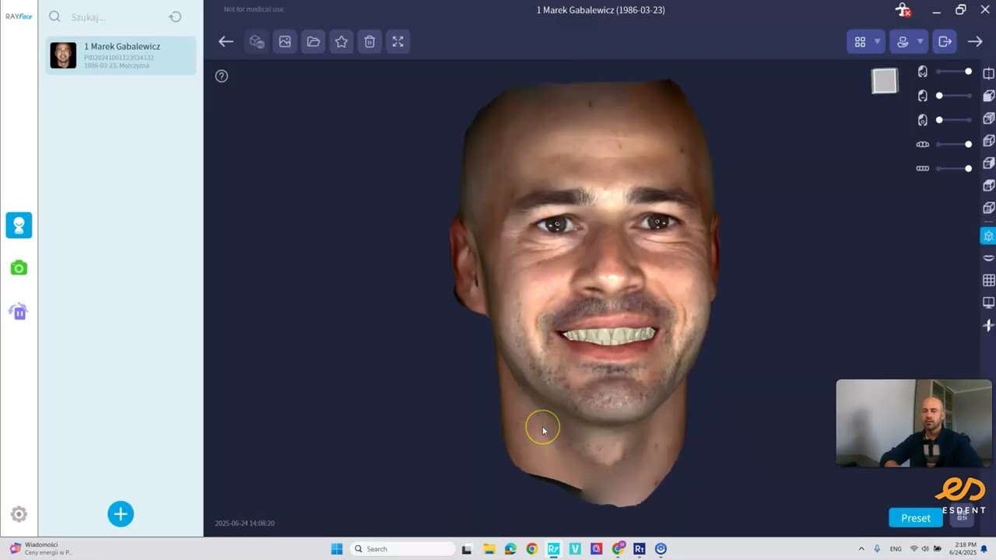The width and height of the screenshot is (996, 560).
Task: Select the grid tool in right sidebar
Action: click(x=989, y=280)
